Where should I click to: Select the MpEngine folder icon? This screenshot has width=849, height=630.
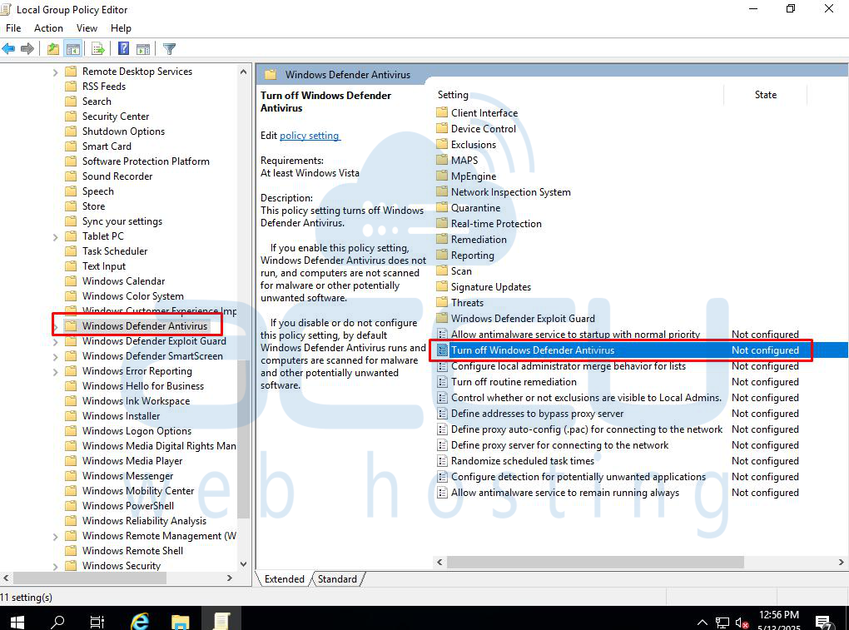[x=442, y=176]
